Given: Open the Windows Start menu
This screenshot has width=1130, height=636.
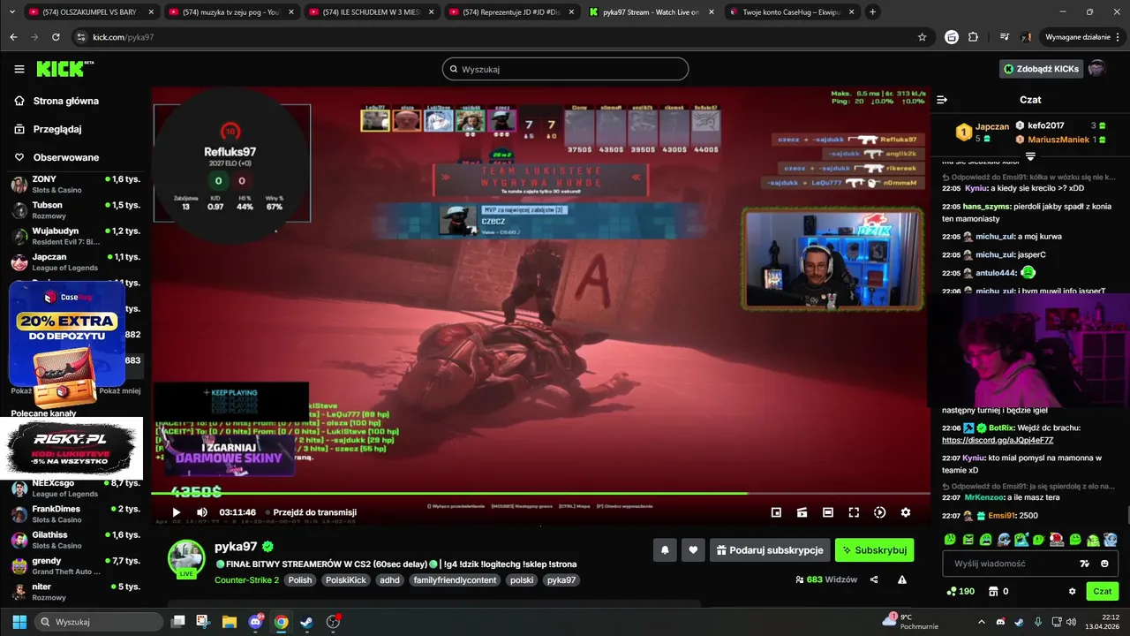Looking at the screenshot, I should (19, 622).
